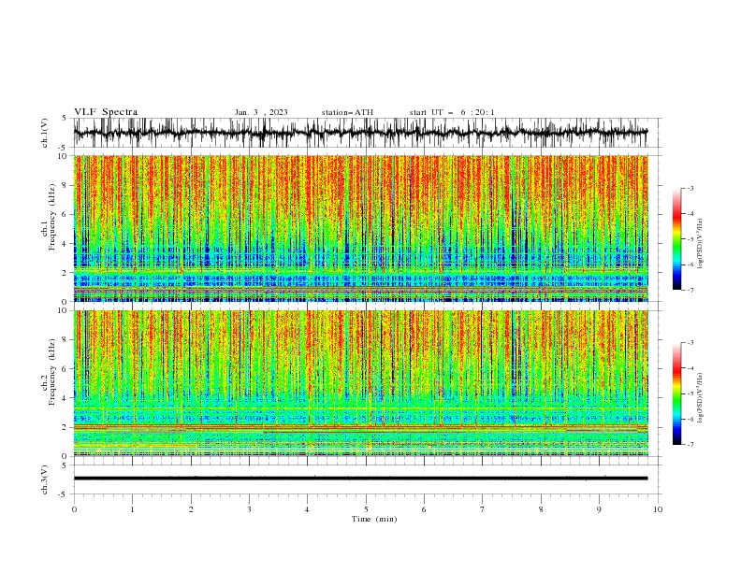
Task: Click the "VLF Spectra" title text
Action: click(106, 112)
